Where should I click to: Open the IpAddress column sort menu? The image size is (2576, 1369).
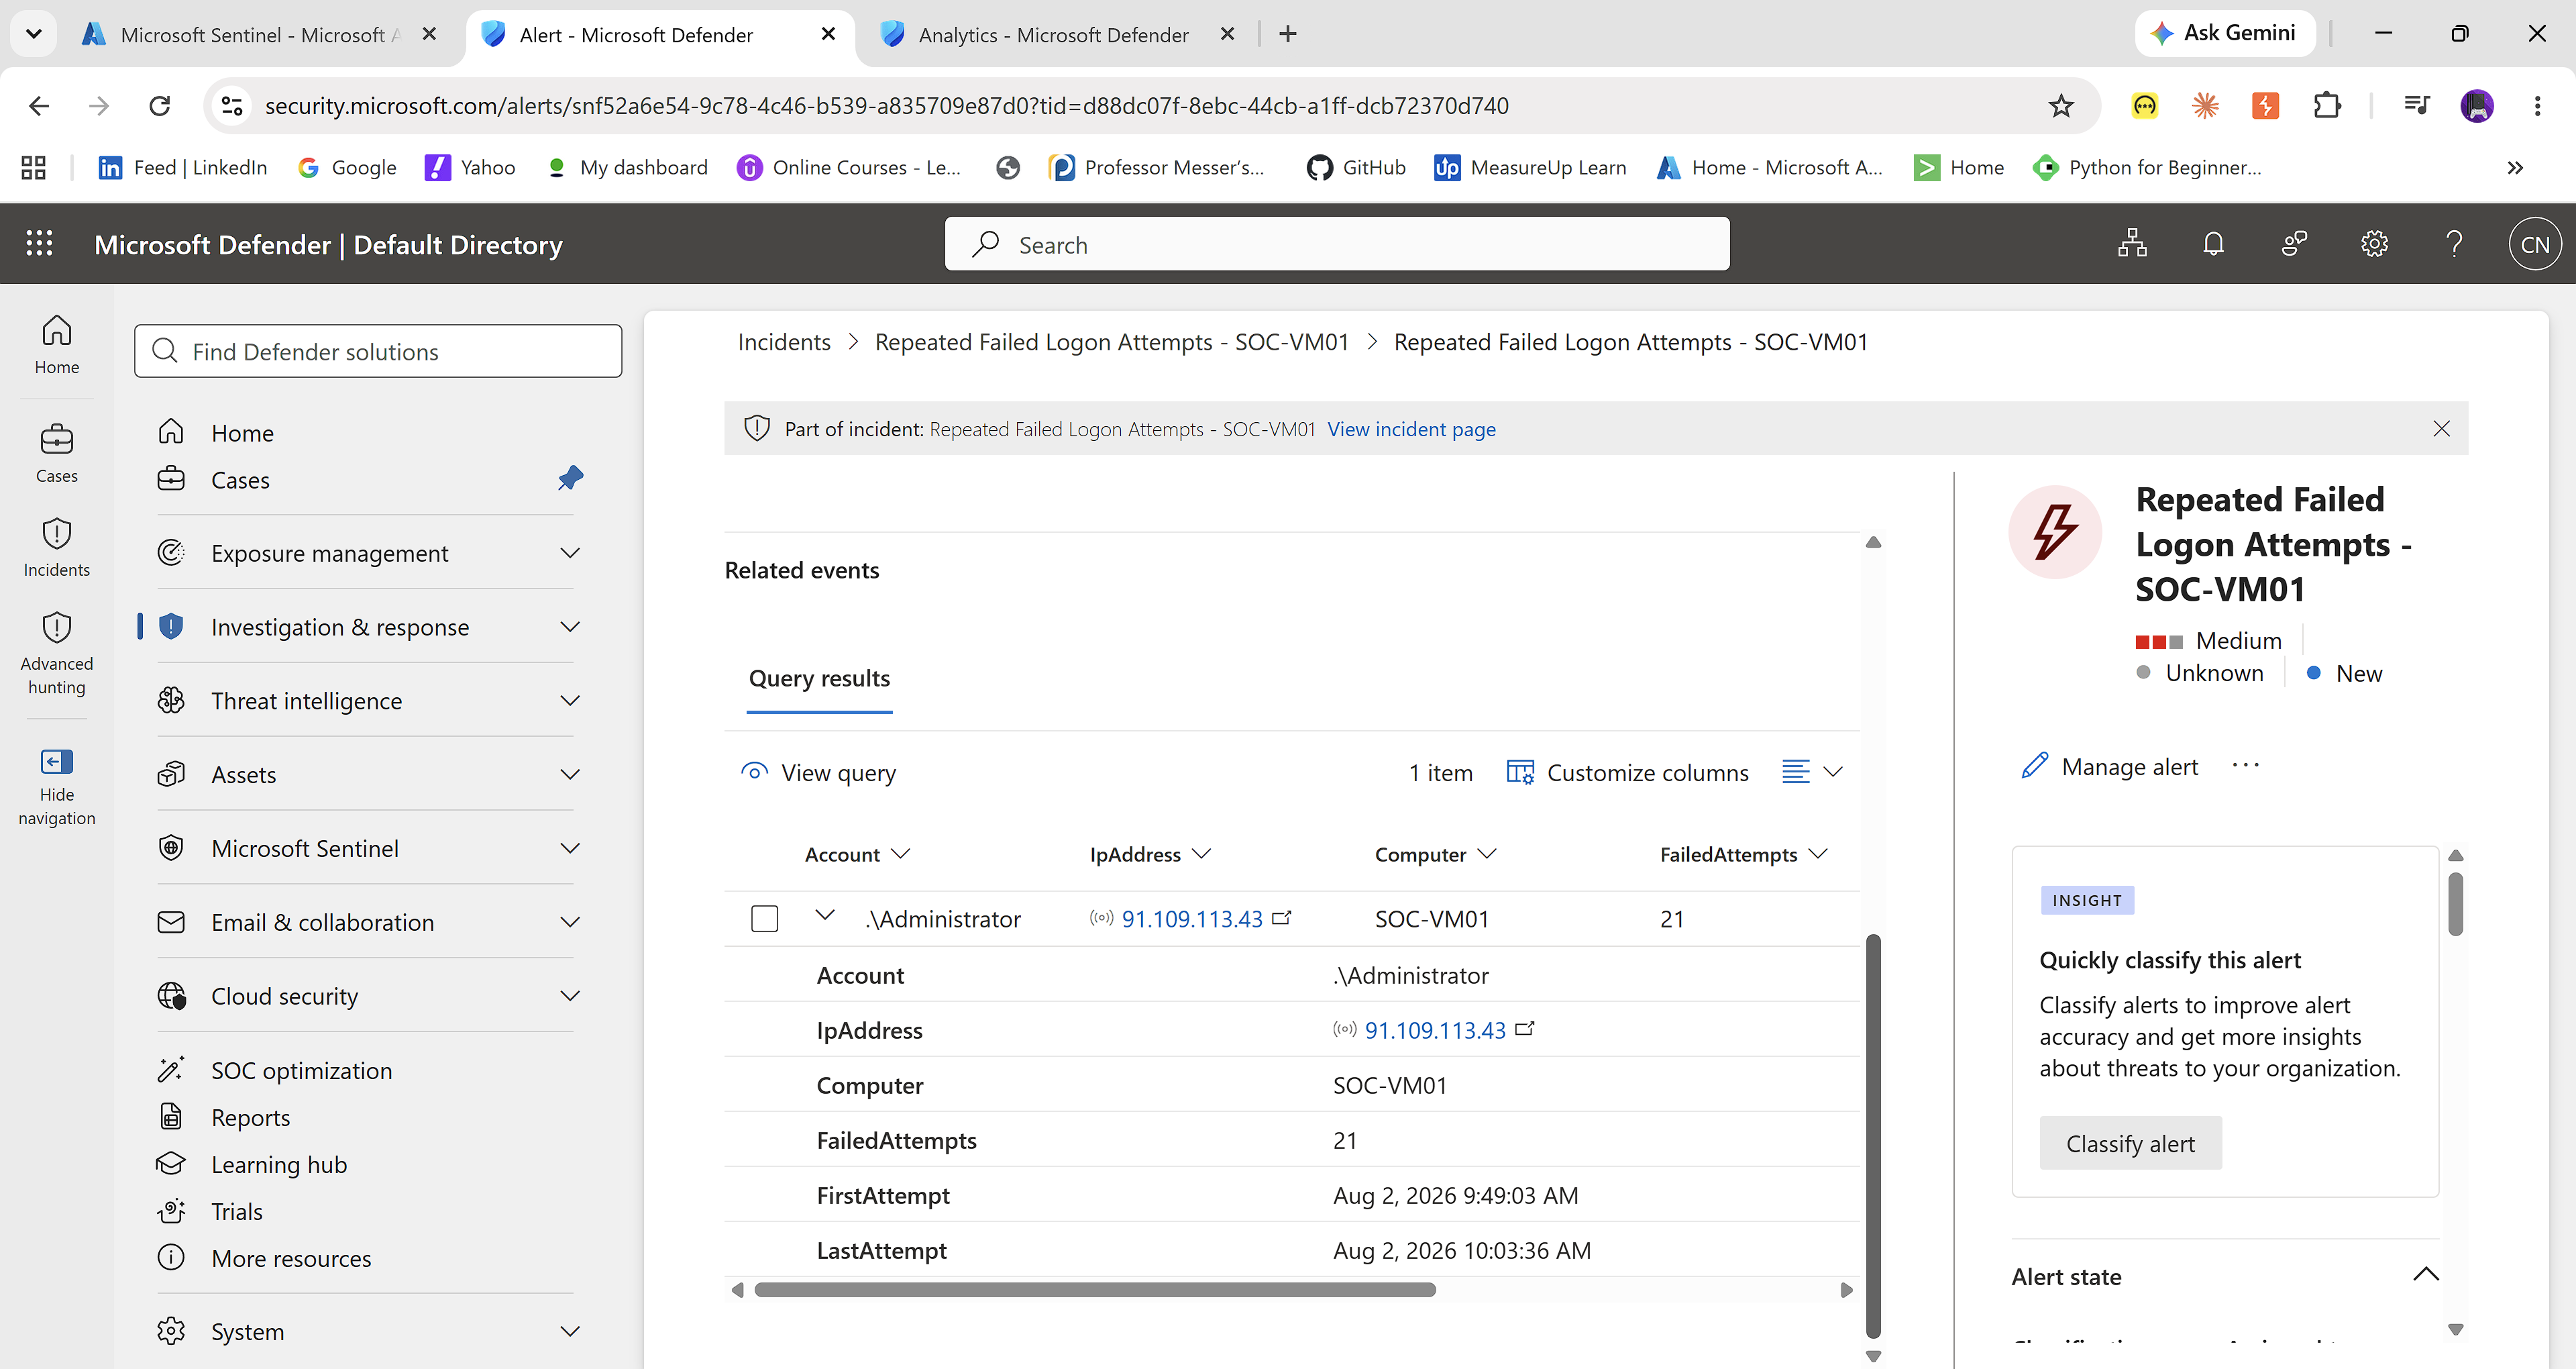(1202, 854)
